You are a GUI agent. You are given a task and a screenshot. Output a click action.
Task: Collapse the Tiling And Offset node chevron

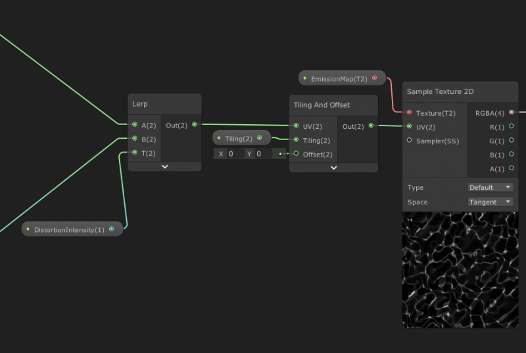[333, 168]
